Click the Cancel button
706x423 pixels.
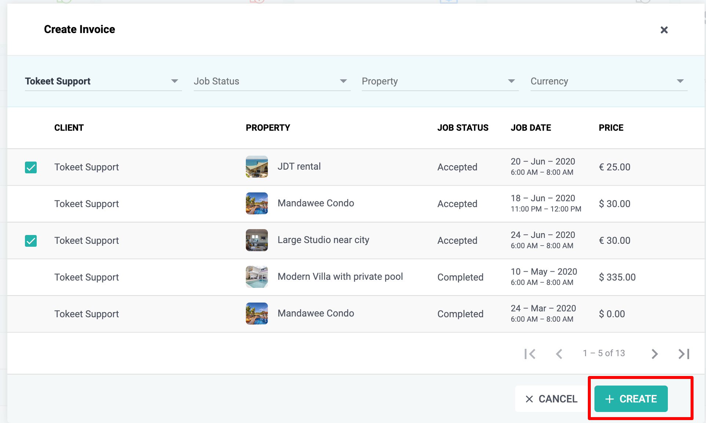pyautogui.click(x=552, y=399)
